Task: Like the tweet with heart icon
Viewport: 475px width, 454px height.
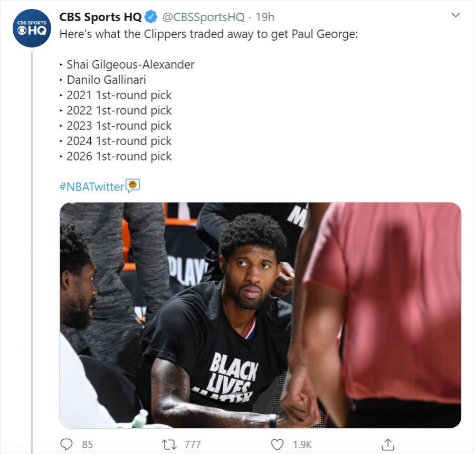Action: (x=277, y=444)
